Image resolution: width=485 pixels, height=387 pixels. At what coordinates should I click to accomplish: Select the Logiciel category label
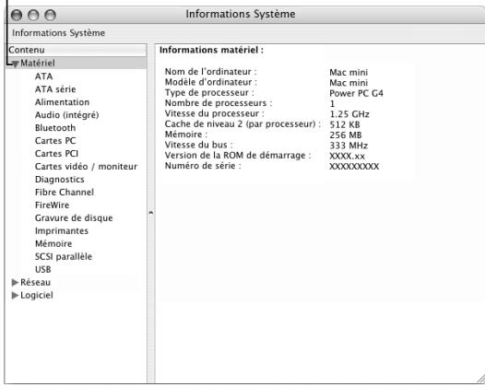click(37, 295)
